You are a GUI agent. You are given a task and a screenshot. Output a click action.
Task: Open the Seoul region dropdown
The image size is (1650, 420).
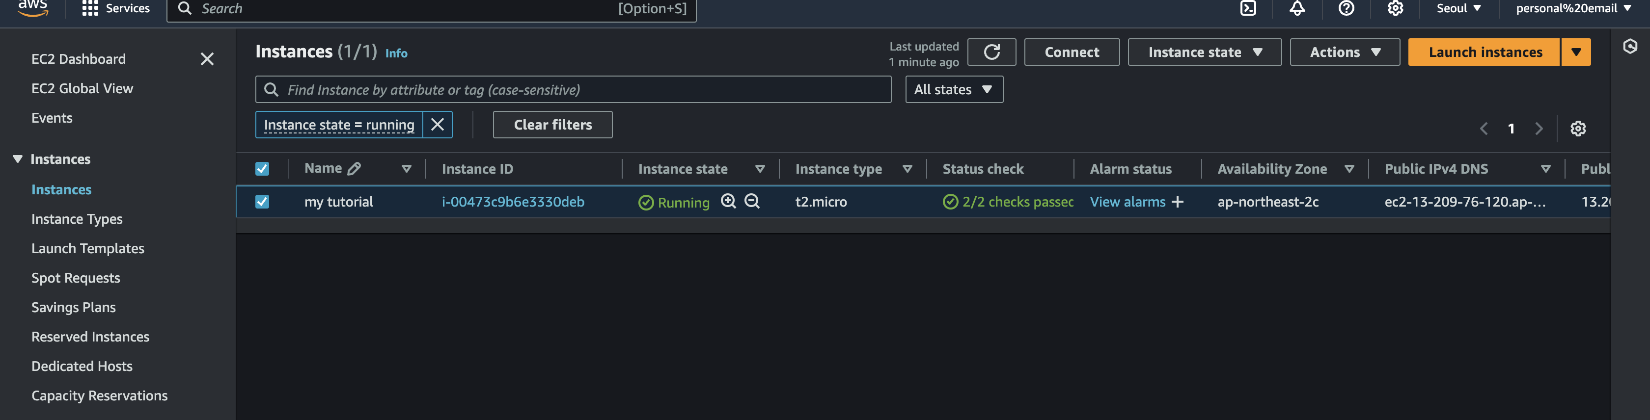pos(1458,8)
